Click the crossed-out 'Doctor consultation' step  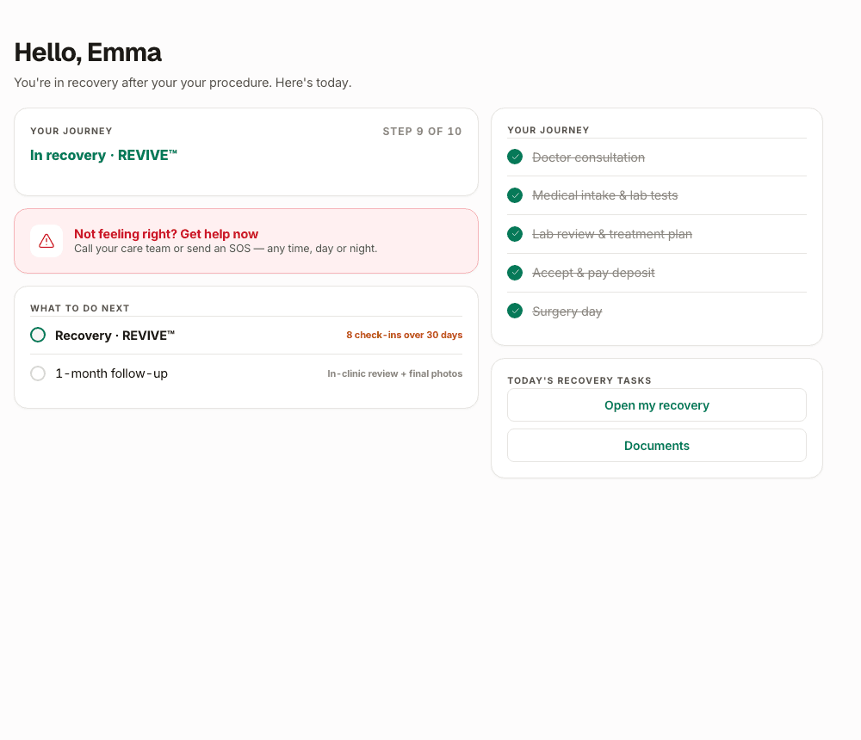588,157
